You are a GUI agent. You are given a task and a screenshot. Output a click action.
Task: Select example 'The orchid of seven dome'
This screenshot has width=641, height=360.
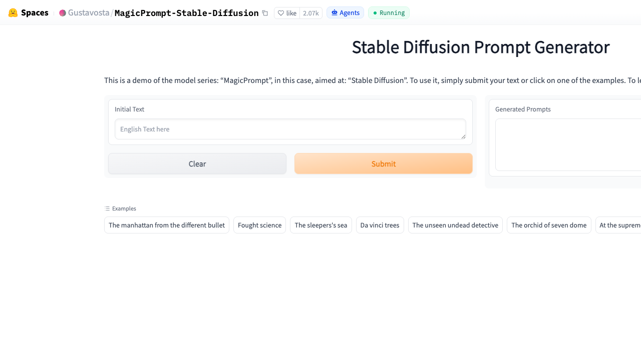[549, 225]
